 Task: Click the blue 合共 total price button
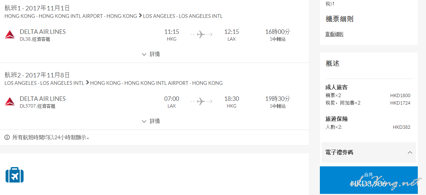(368, 180)
